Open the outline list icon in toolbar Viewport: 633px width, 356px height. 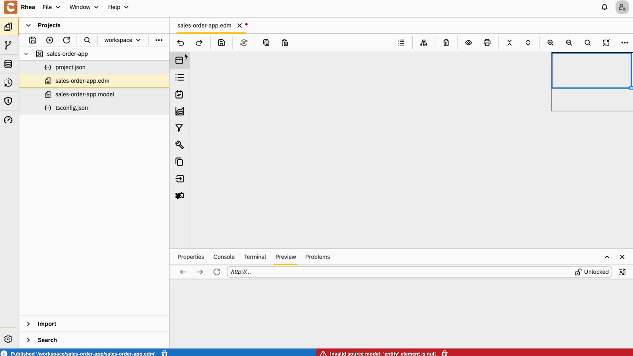click(401, 43)
